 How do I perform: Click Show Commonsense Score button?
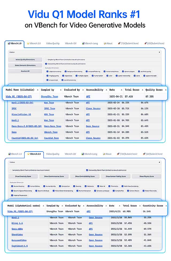54,176
